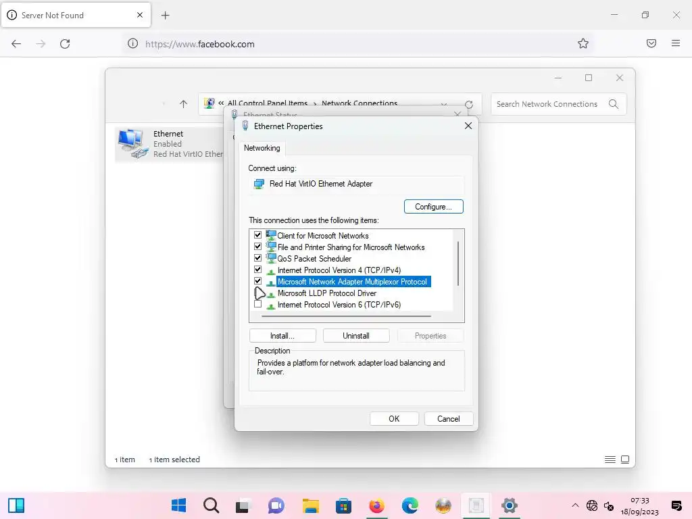Check Internet Protocol Version 6 checkbox

point(257,304)
